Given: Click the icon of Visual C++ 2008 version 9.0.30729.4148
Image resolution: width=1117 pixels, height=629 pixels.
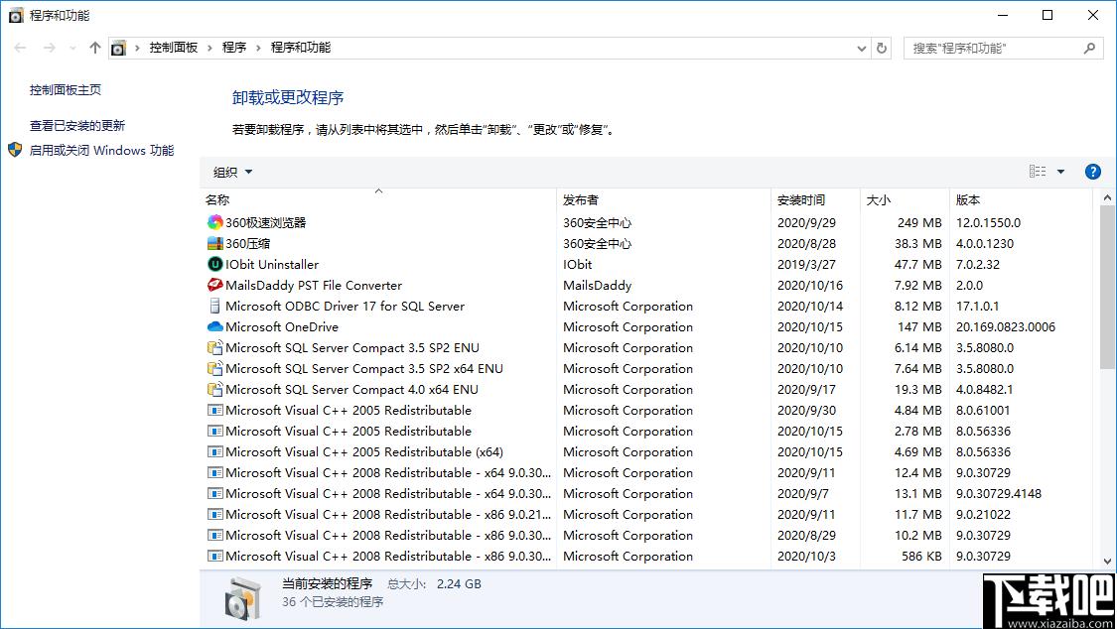Looking at the screenshot, I should coord(214,494).
